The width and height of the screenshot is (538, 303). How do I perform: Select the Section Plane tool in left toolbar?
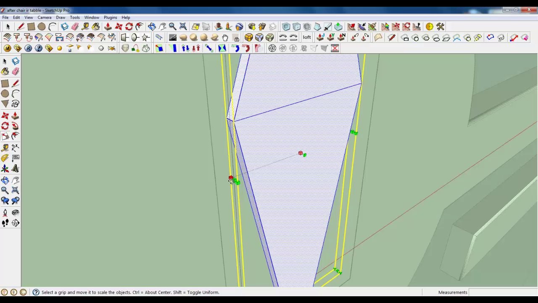(x=16, y=223)
